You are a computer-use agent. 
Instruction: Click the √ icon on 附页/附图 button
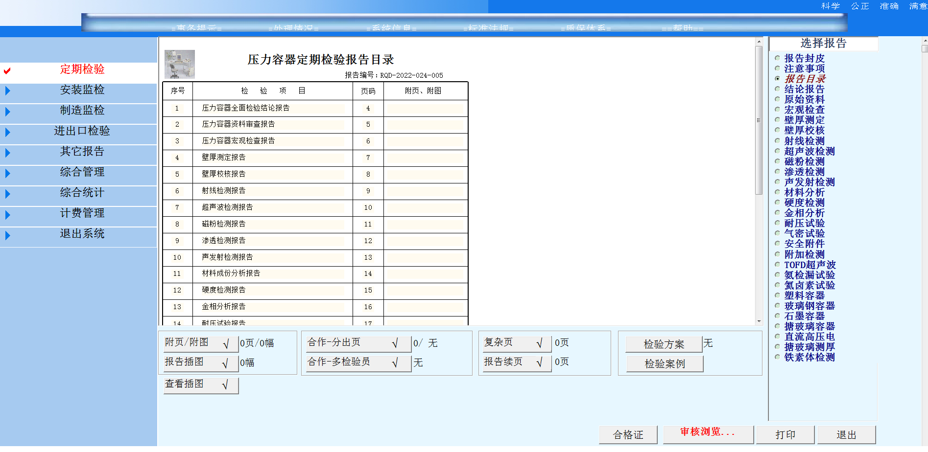[x=226, y=343]
